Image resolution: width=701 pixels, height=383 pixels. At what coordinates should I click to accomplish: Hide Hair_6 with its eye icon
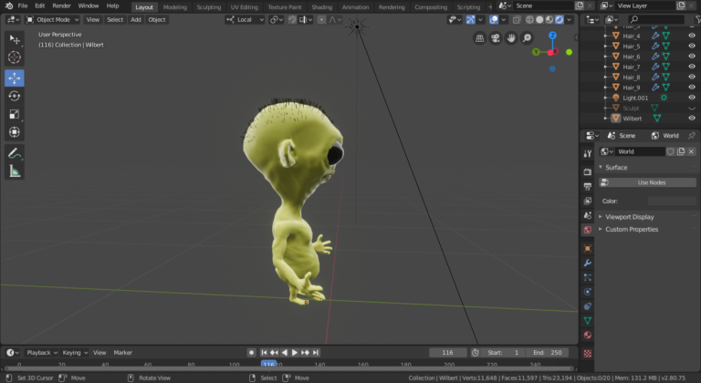click(x=692, y=57)
